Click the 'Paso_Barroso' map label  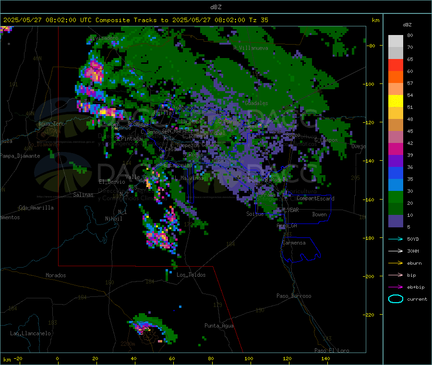tap(294, 296)
